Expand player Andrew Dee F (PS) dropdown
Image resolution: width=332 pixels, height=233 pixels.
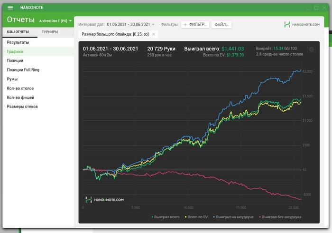pos(55,21)
